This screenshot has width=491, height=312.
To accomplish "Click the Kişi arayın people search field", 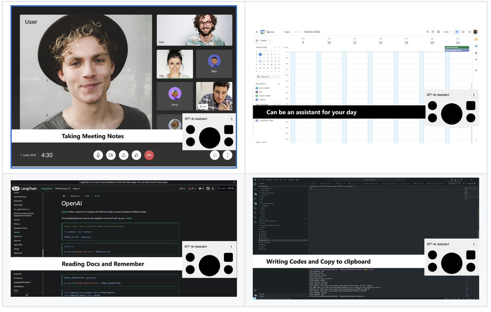I will coord(268,77).
